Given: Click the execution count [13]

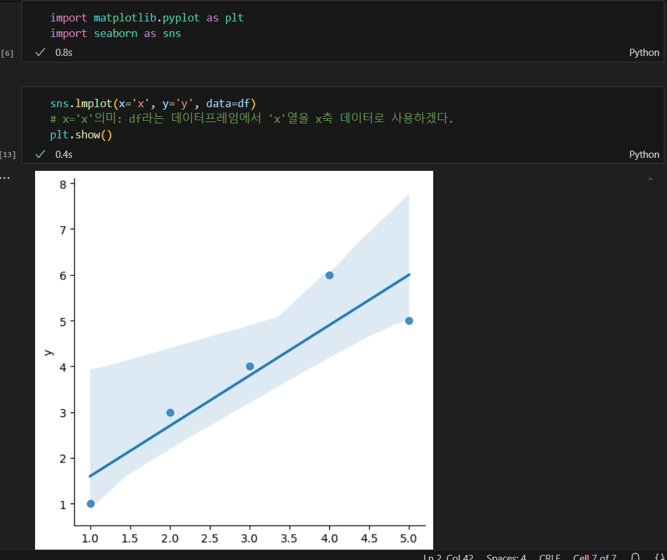Looking at the screenshot, I should click(8, 155).
